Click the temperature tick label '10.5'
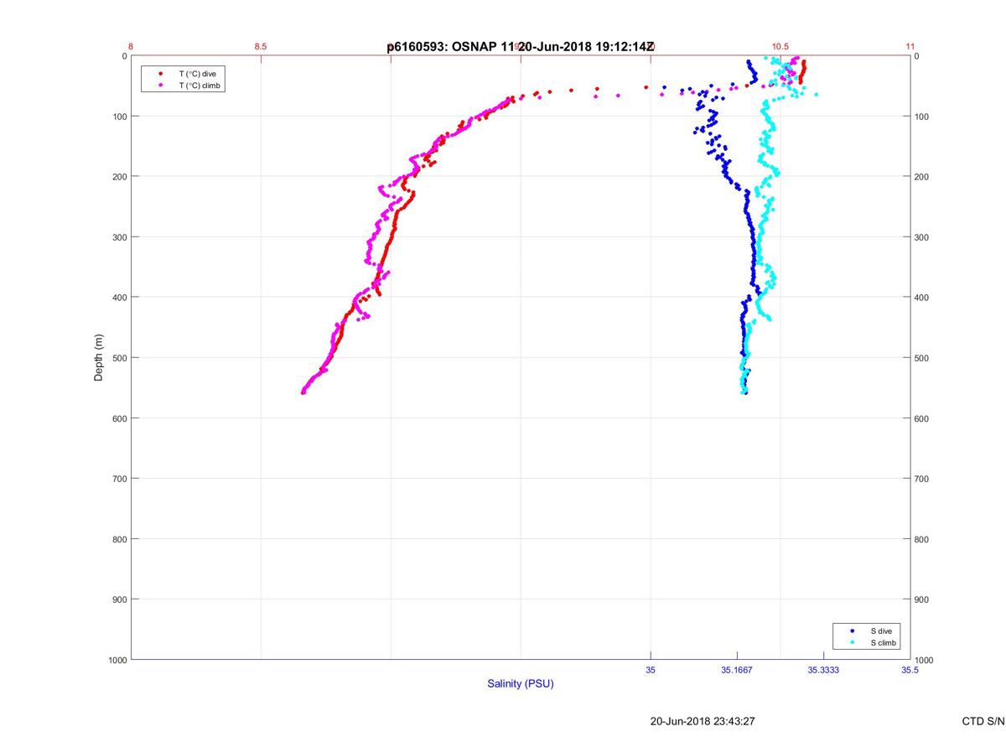Screen dimensions: 1006x742 780,46
